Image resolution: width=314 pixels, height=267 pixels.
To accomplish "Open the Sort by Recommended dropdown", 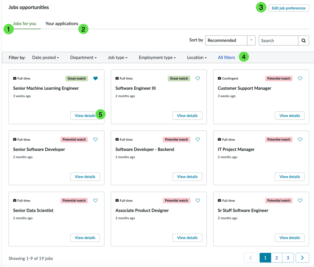I will (x=230, y=41).
